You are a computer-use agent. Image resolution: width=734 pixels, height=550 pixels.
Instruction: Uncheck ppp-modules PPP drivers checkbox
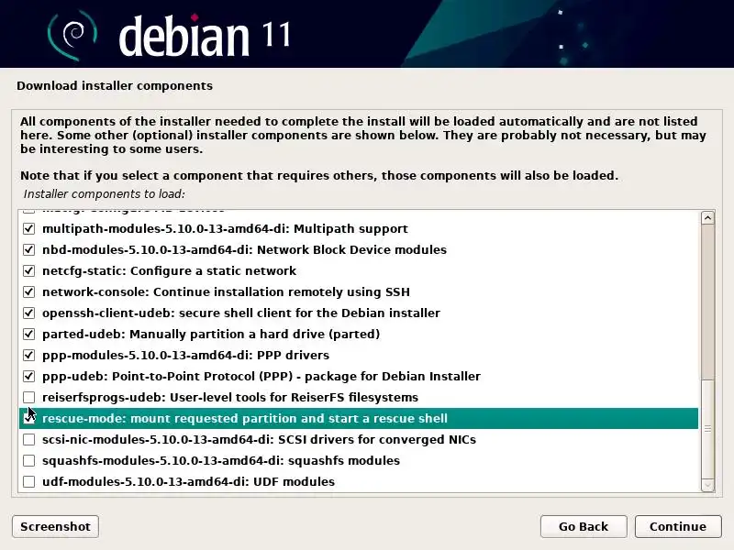click(x=29, y=355)
